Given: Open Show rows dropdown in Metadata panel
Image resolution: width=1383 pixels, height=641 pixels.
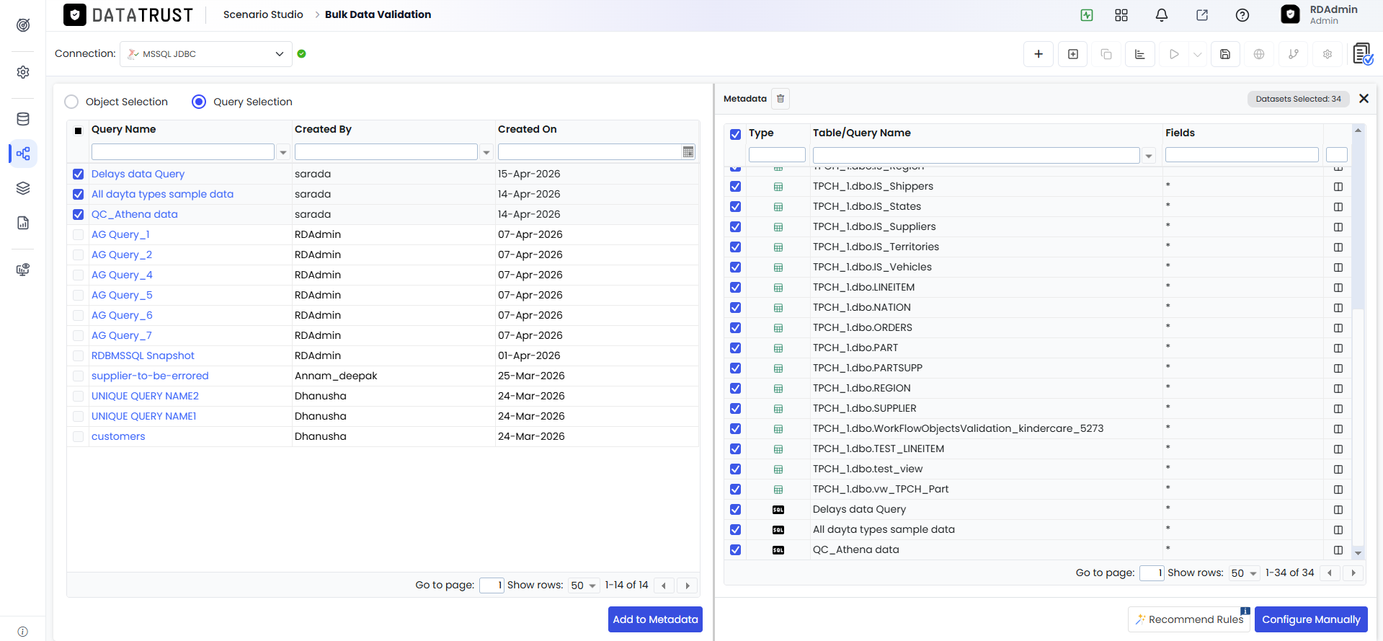Looking at the screenshot, I should pos(1245,573).
